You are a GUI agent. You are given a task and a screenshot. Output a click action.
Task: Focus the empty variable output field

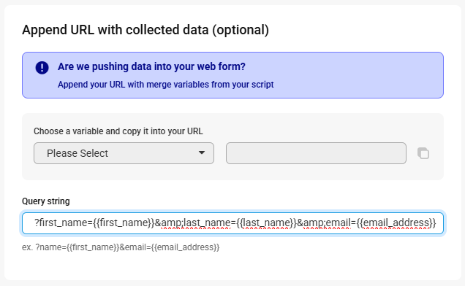pyautogui.click(x=316, y=153)
